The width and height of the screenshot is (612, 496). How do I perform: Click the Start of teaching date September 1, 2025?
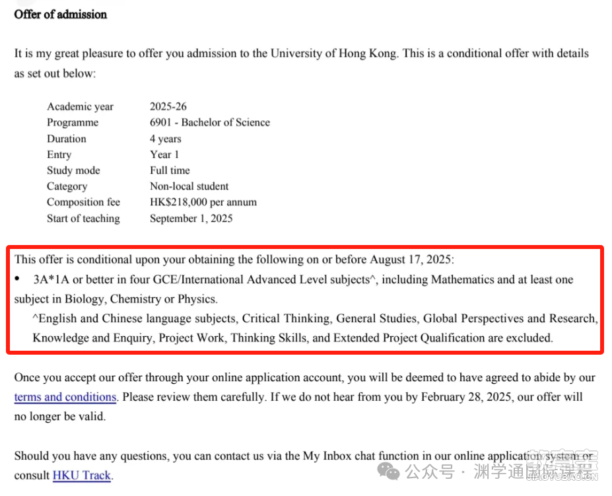(191, 219)
